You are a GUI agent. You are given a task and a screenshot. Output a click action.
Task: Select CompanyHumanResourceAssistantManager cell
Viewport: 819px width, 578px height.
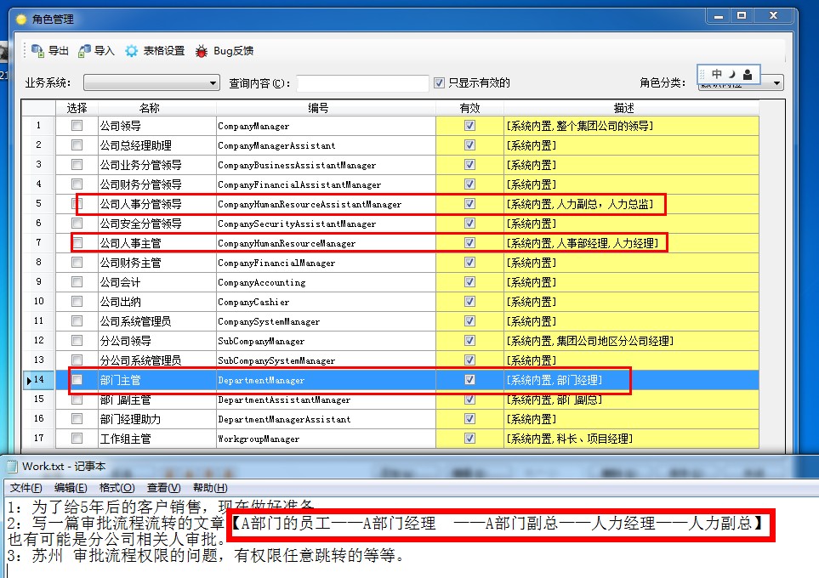[x=326, y=204]
